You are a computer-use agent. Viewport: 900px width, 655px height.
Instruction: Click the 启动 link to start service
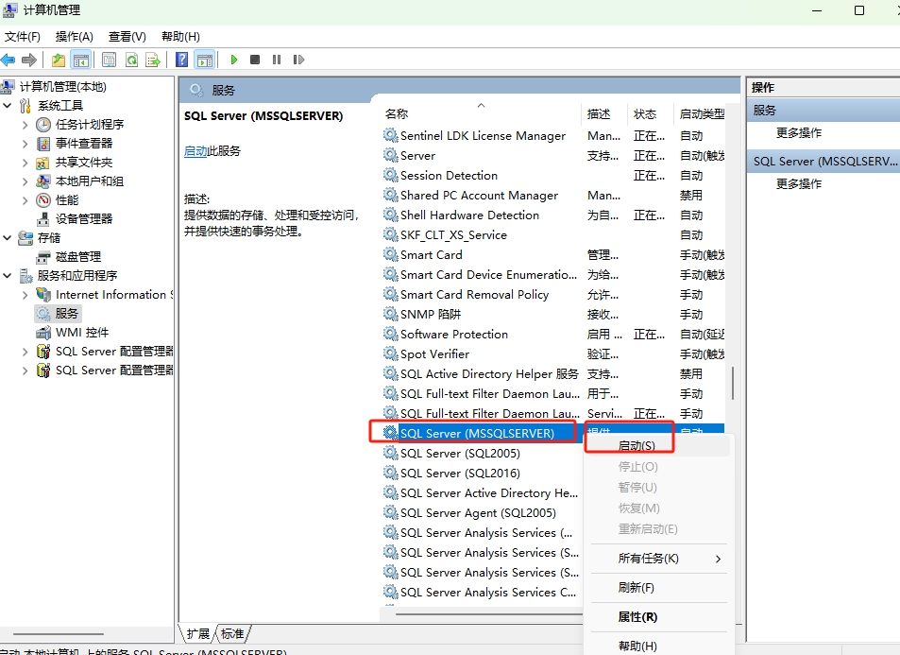[195, 151]
